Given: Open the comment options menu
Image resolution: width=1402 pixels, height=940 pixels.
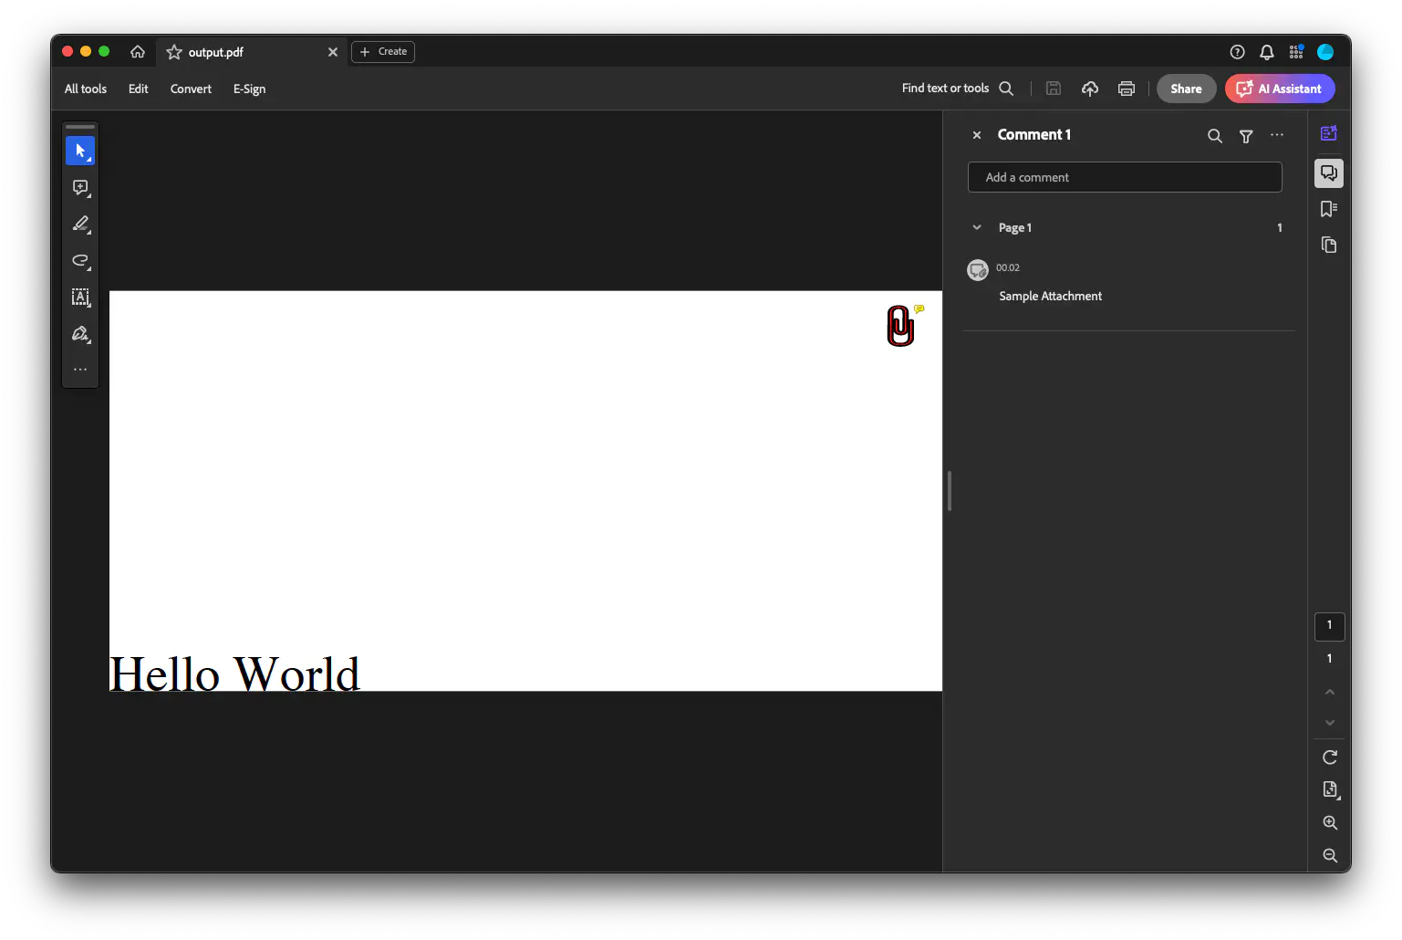Looking at the screenshot, I should coord(1276,135).
